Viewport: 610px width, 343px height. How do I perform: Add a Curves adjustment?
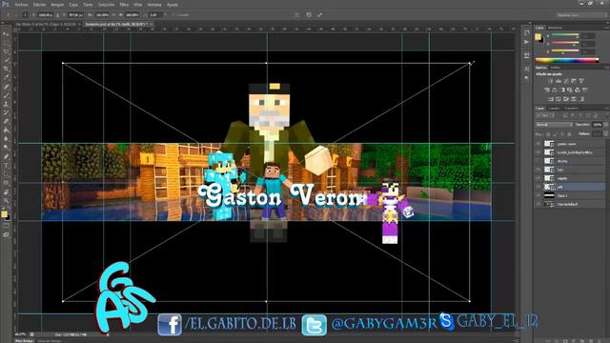click(566, 81)
